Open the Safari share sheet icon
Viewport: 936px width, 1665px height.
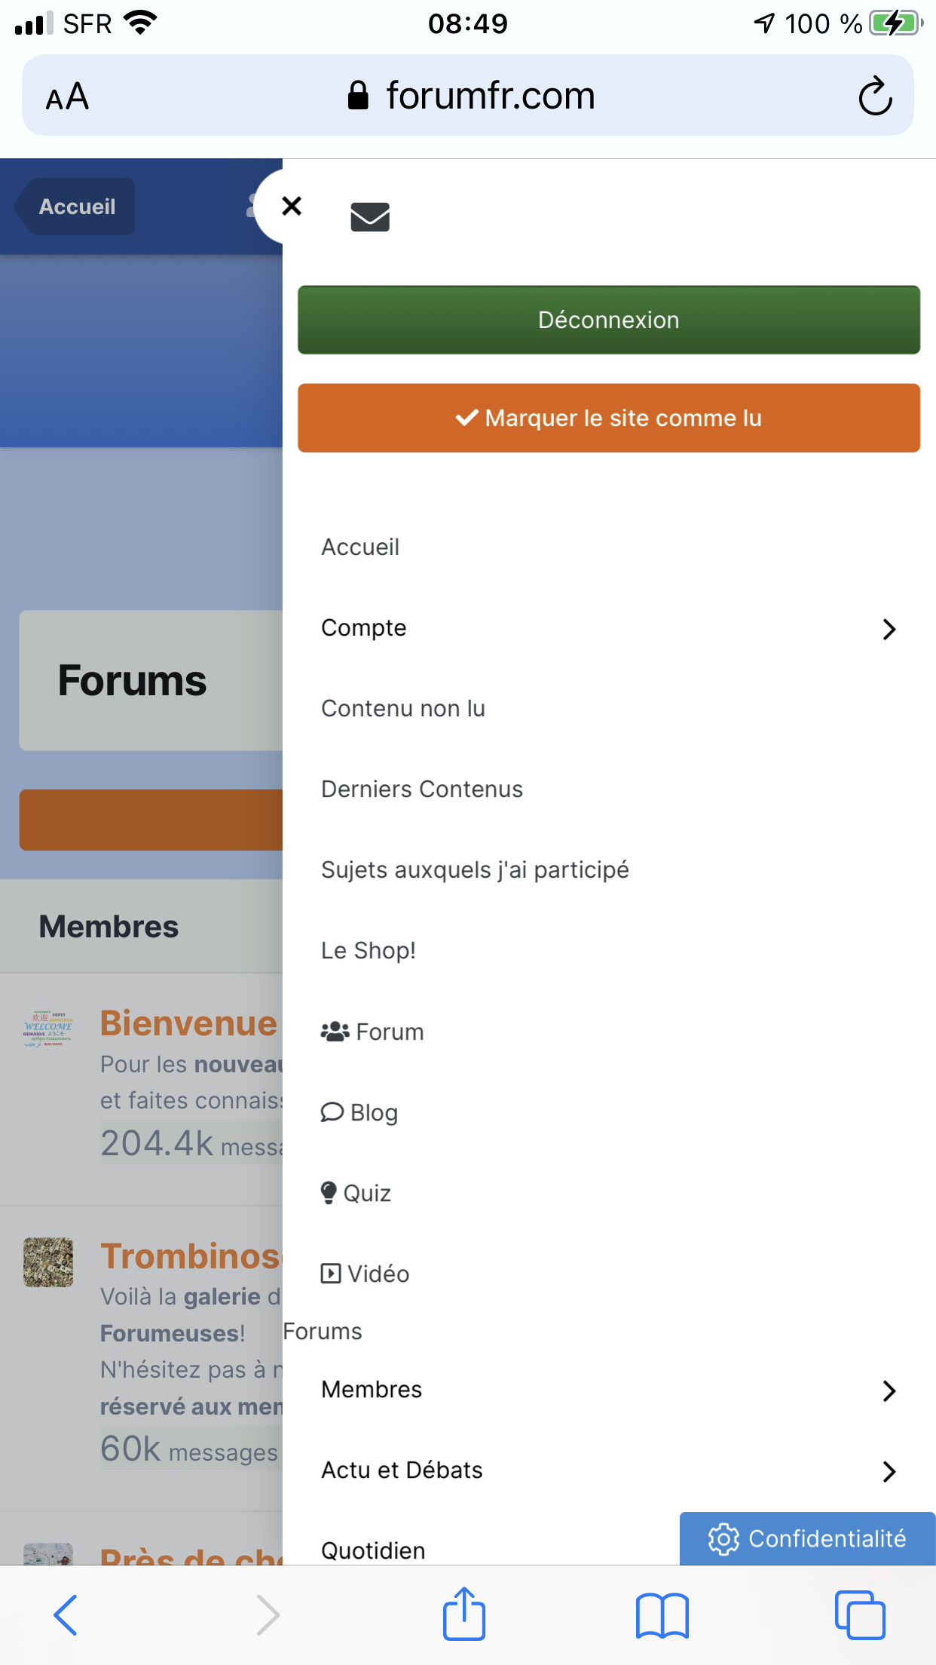464,1614
